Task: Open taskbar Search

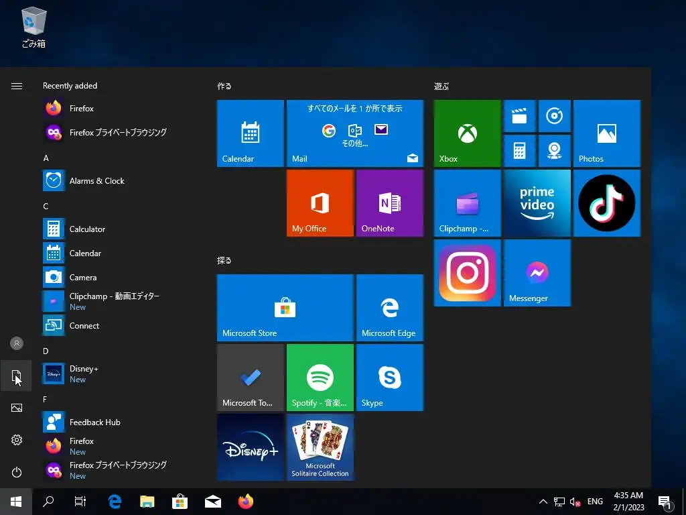Action: click(x=48, y=502)
